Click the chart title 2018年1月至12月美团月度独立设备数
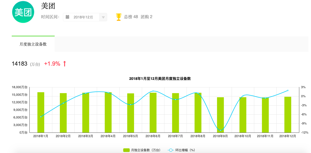Image resolution: width=311 pixels, height=153 pixels. tap(160, 79)
